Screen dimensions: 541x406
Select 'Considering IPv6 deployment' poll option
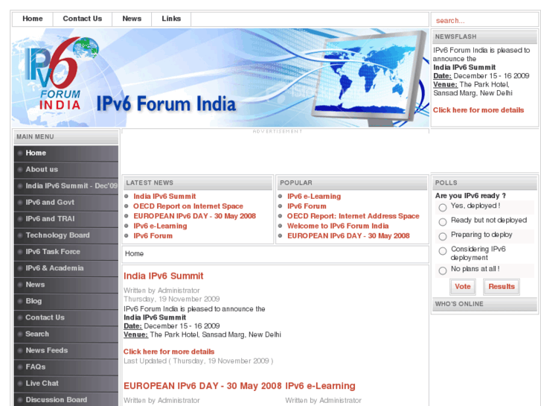point(443,251)
